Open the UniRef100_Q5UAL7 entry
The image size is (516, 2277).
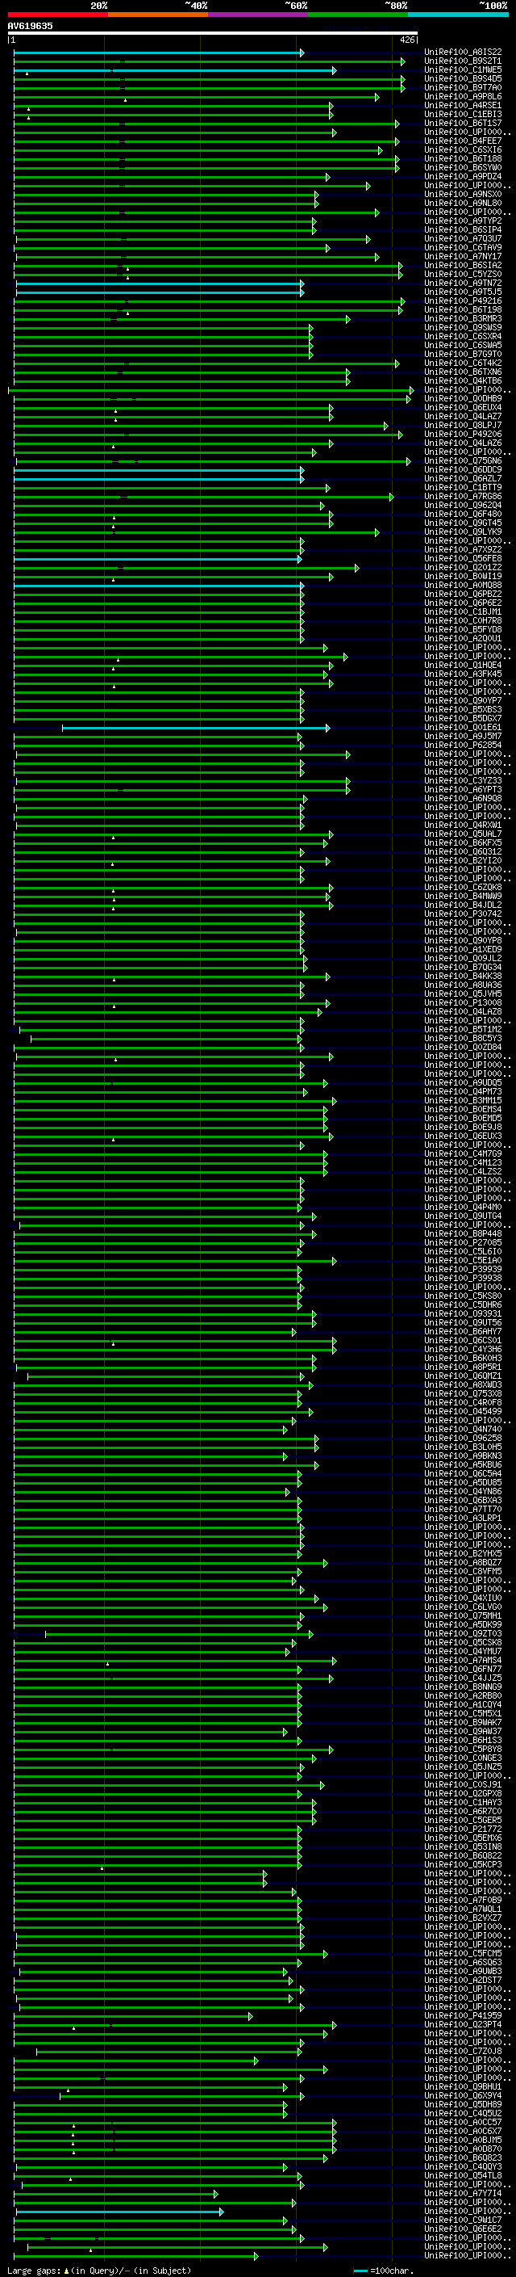coord(463,834)
